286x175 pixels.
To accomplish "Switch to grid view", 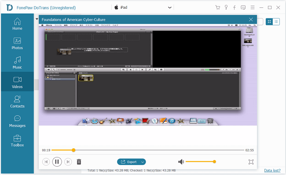I will [x=269, y=22].
